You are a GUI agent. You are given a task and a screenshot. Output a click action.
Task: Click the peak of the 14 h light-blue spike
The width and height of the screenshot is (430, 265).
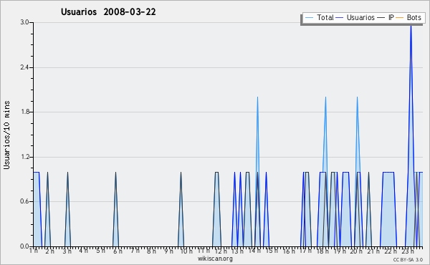coord(257,97)
